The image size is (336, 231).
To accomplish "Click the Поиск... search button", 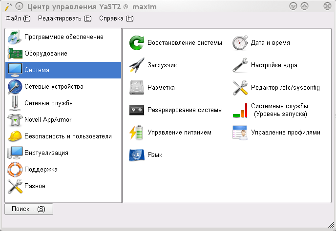I will [x=29, y=209].
